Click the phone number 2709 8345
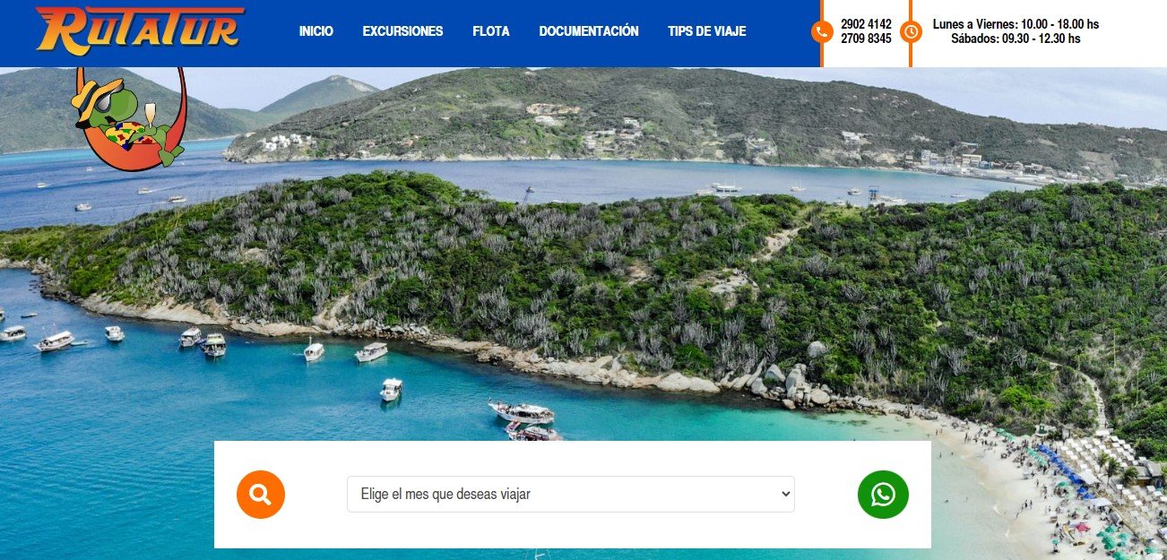This screenshot has width=1167, height=560. [x=866, y=39]
